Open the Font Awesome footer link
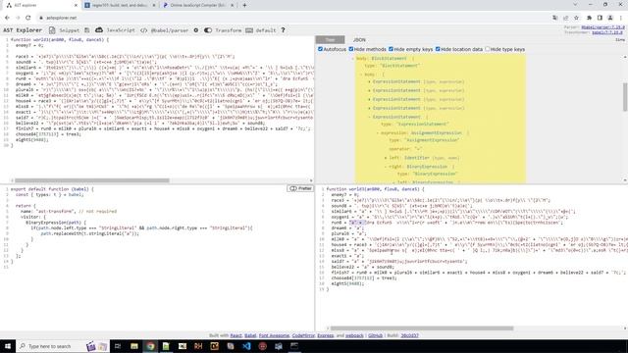Screen dimensions: 628x353 [274, 335]
